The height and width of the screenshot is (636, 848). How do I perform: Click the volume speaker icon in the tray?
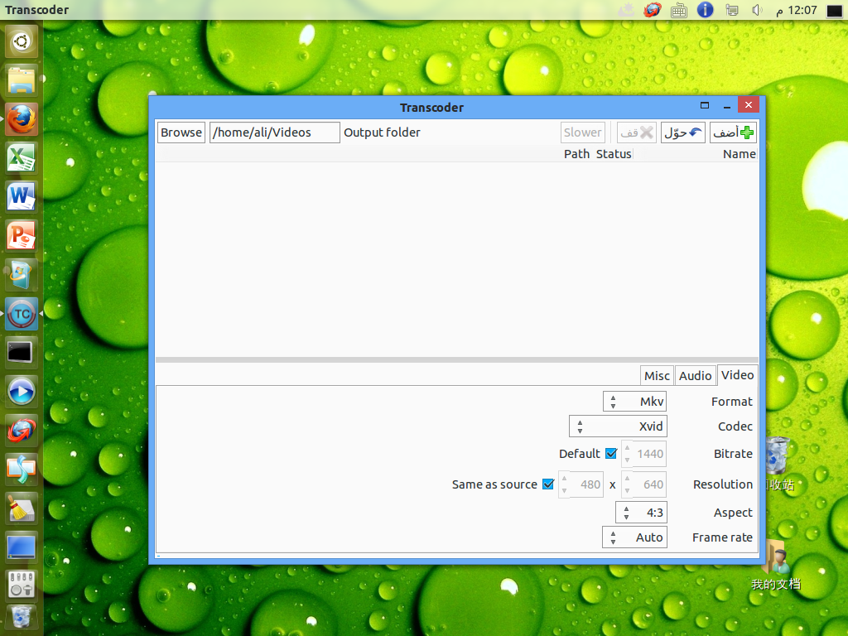click(x=756, y=10)
